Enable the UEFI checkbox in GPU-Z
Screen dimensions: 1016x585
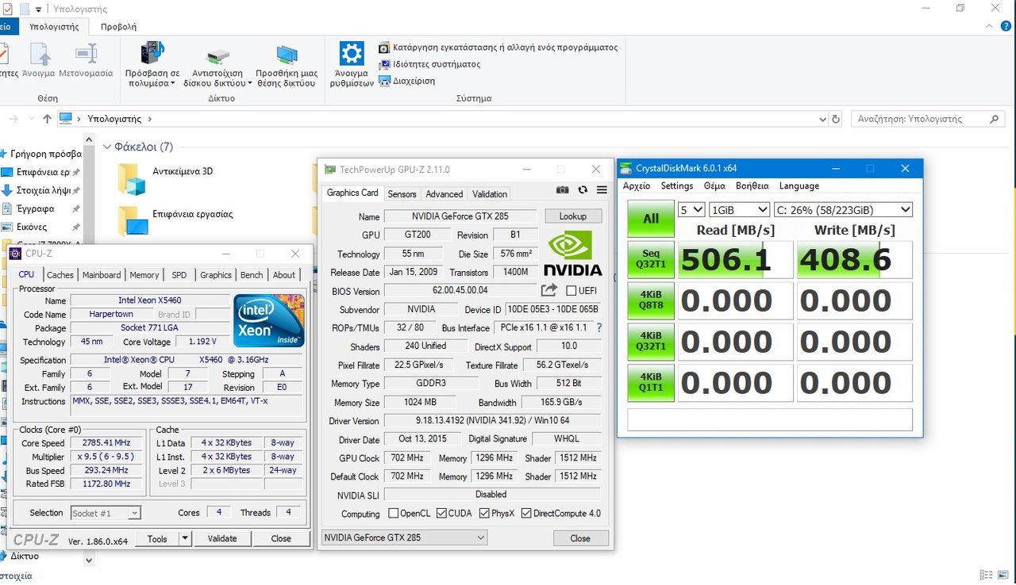tap(571, 291)
